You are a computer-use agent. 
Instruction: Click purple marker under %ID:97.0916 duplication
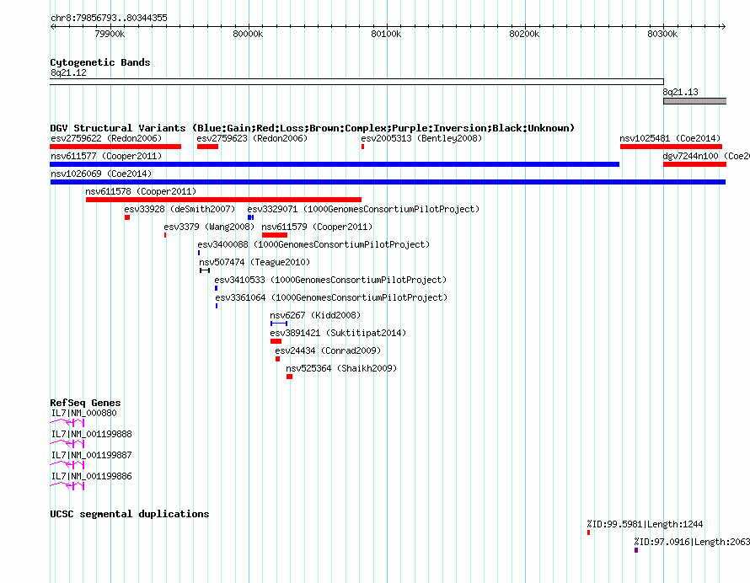[x=636, y=550]
